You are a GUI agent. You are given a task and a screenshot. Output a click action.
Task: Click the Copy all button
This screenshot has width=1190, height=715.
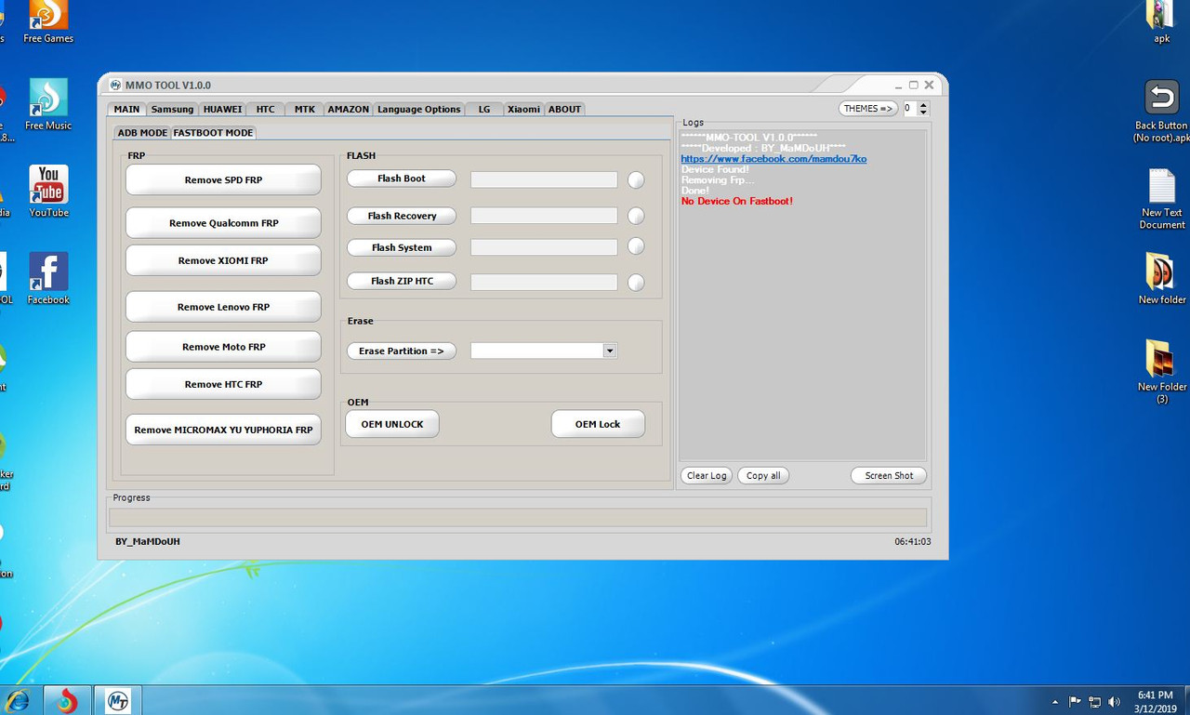click(x=763, y=475)
